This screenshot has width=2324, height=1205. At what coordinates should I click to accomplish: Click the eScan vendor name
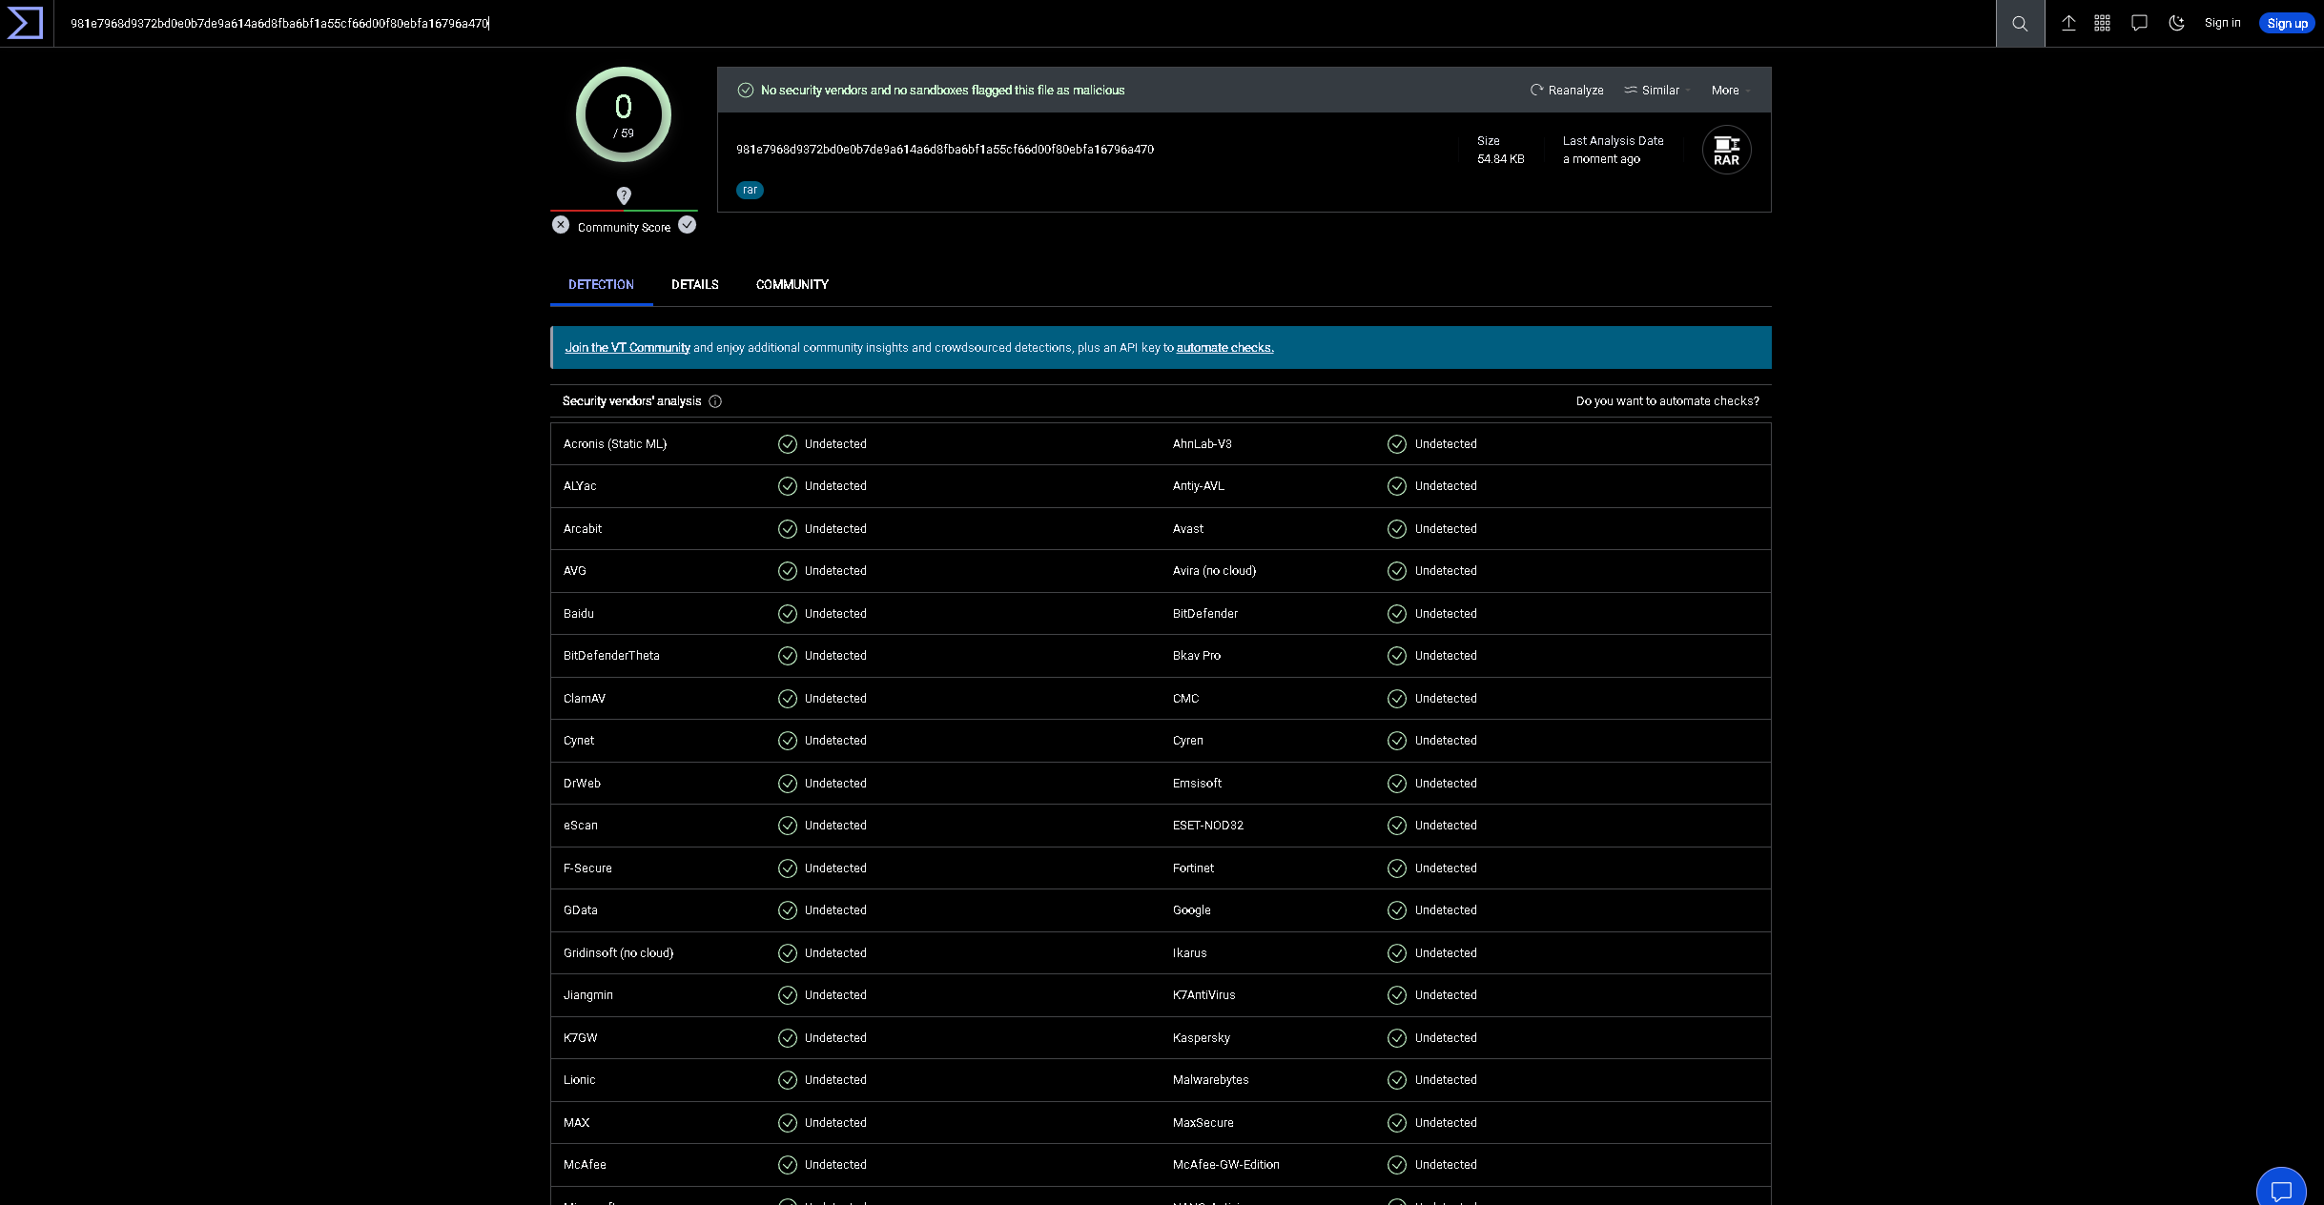[x=581, y=826]
